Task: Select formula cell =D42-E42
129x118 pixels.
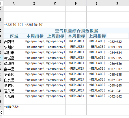Action: (x=117, y=96)
